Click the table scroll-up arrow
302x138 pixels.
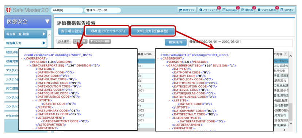(x=291, y=56)
